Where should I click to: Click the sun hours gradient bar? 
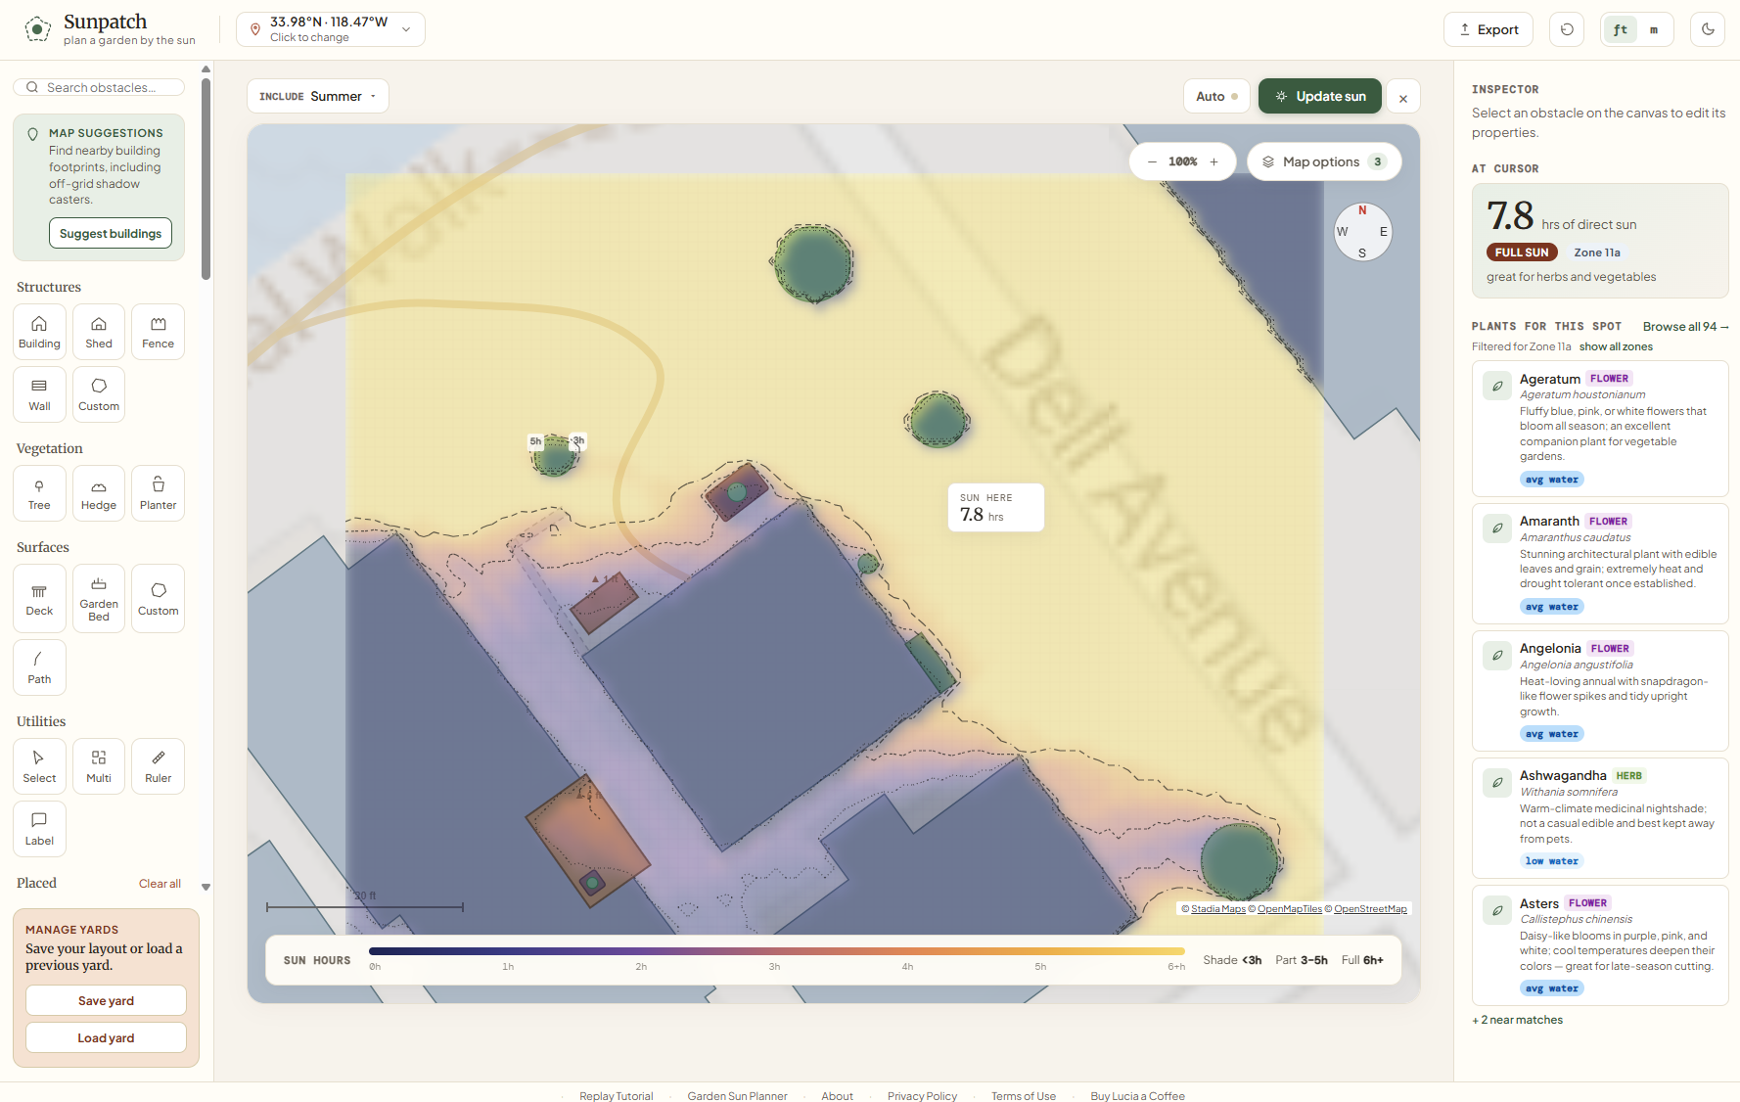tap(777, 950)
